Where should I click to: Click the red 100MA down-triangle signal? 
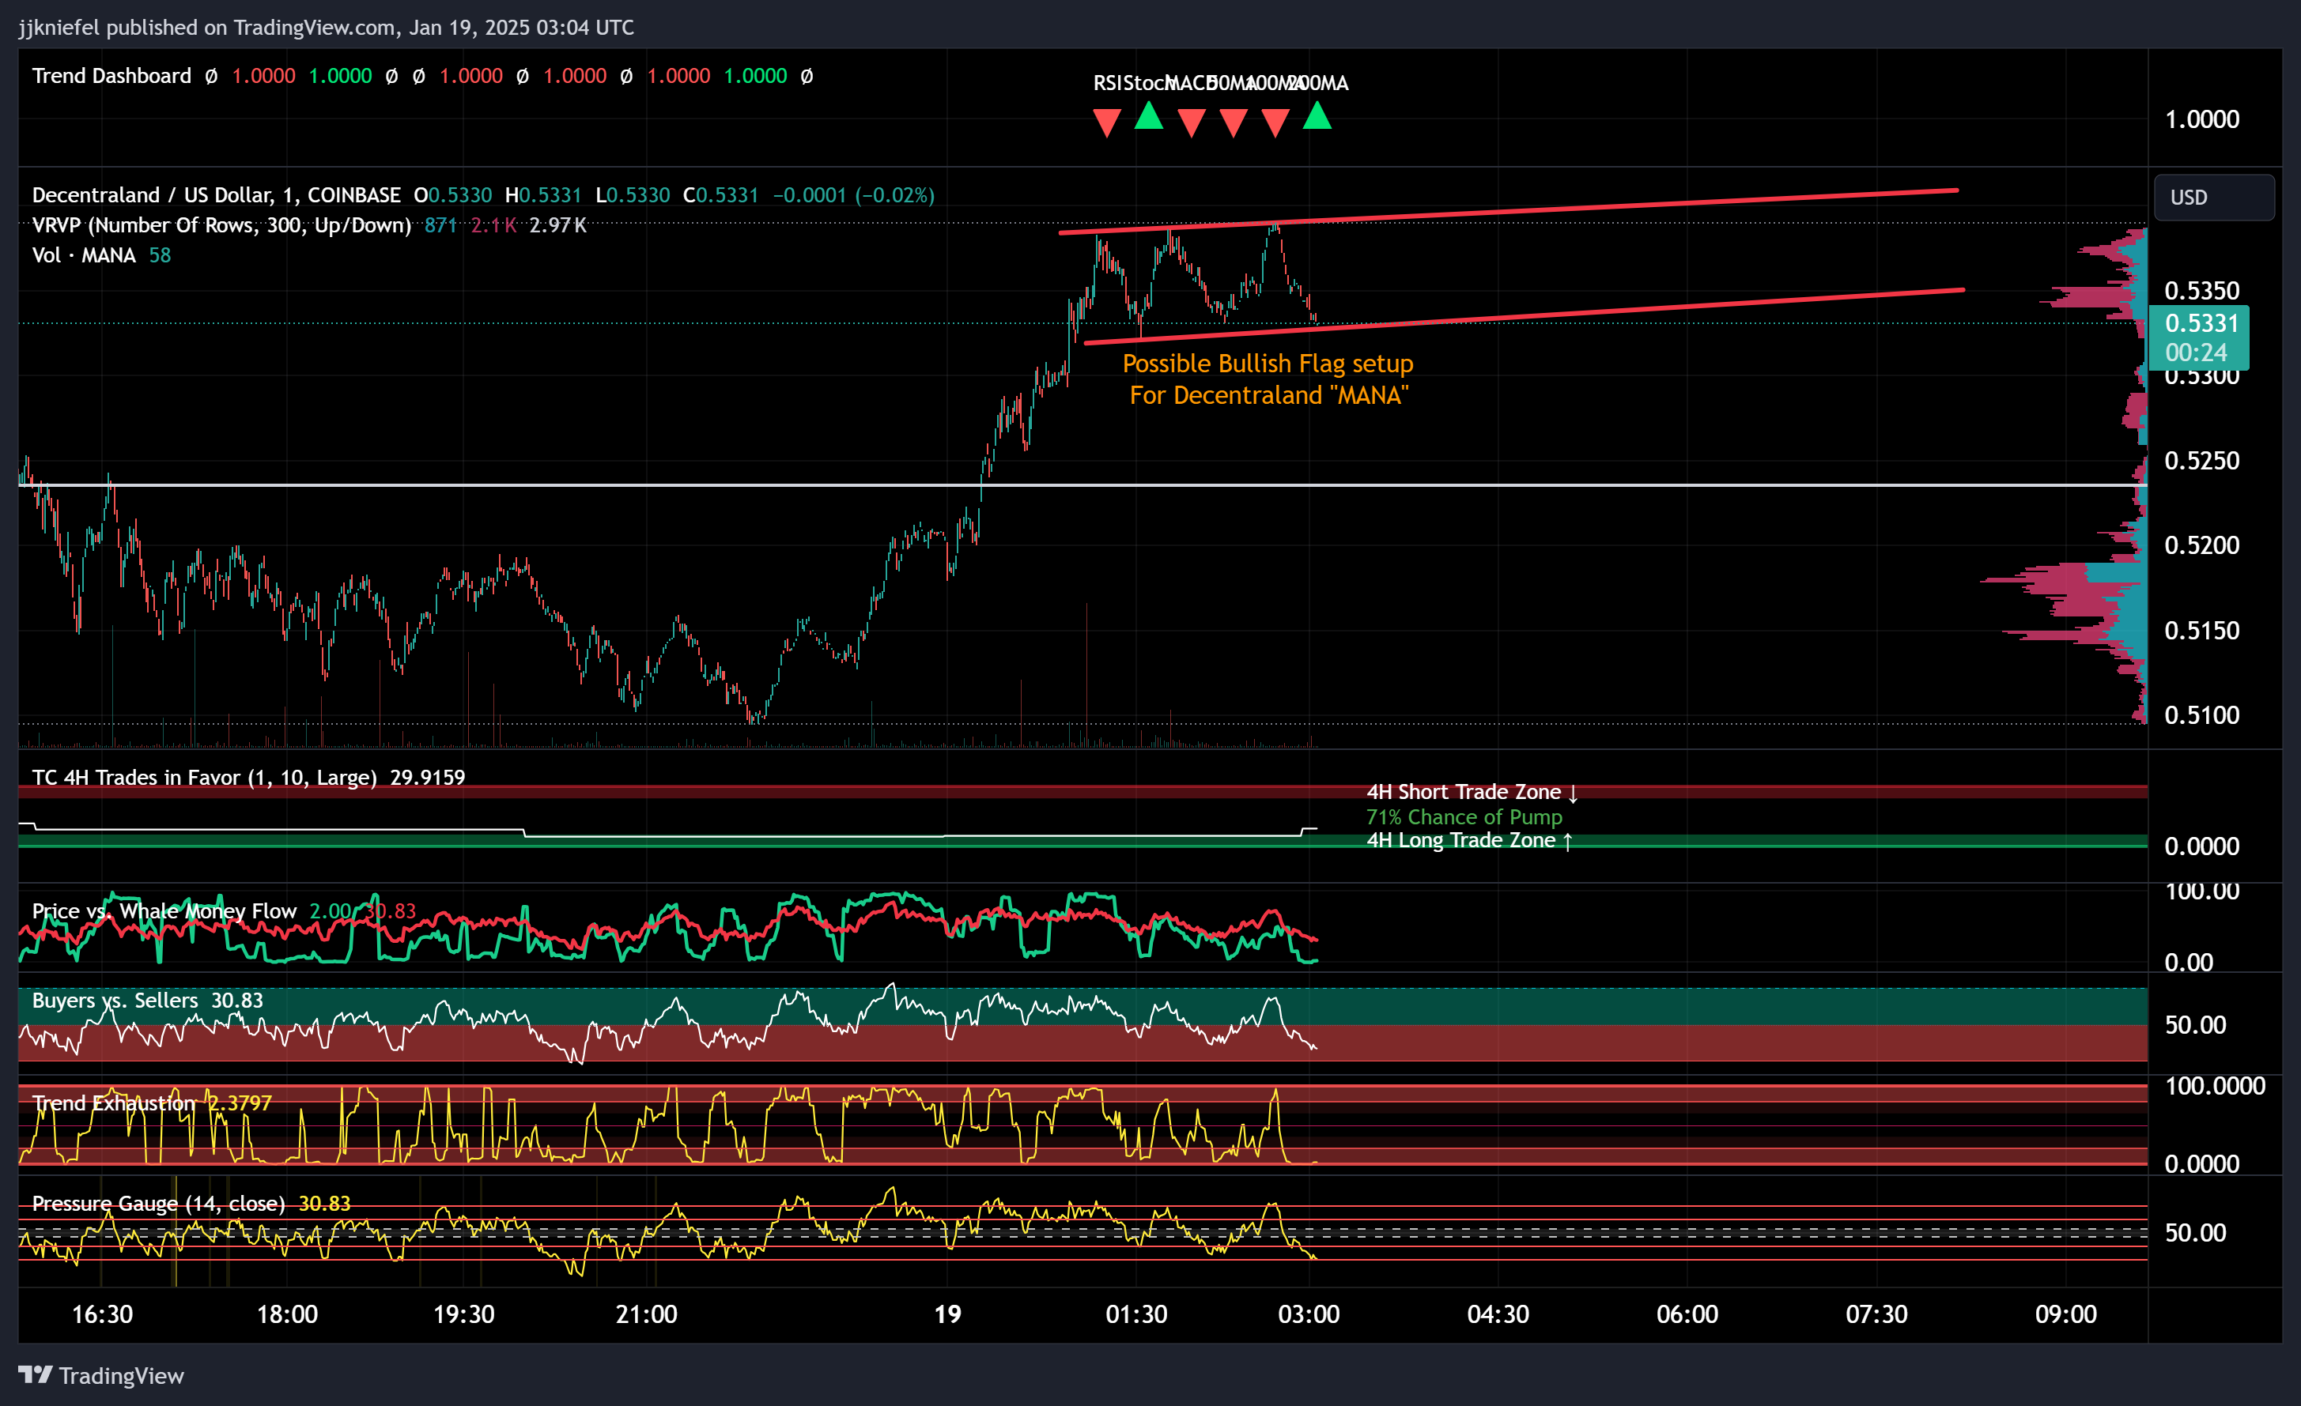[x=1275, y=123]
